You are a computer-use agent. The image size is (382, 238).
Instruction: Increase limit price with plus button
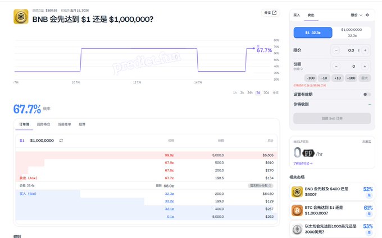point(365,50)
